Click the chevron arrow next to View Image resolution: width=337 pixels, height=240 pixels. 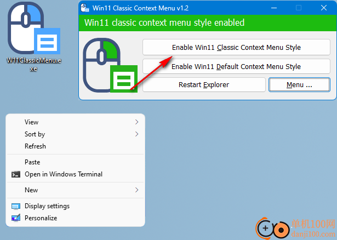(x=136, y=122)
